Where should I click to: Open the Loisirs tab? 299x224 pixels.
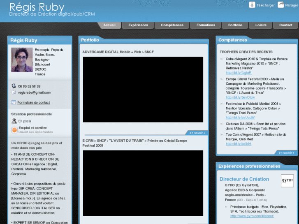261,25
